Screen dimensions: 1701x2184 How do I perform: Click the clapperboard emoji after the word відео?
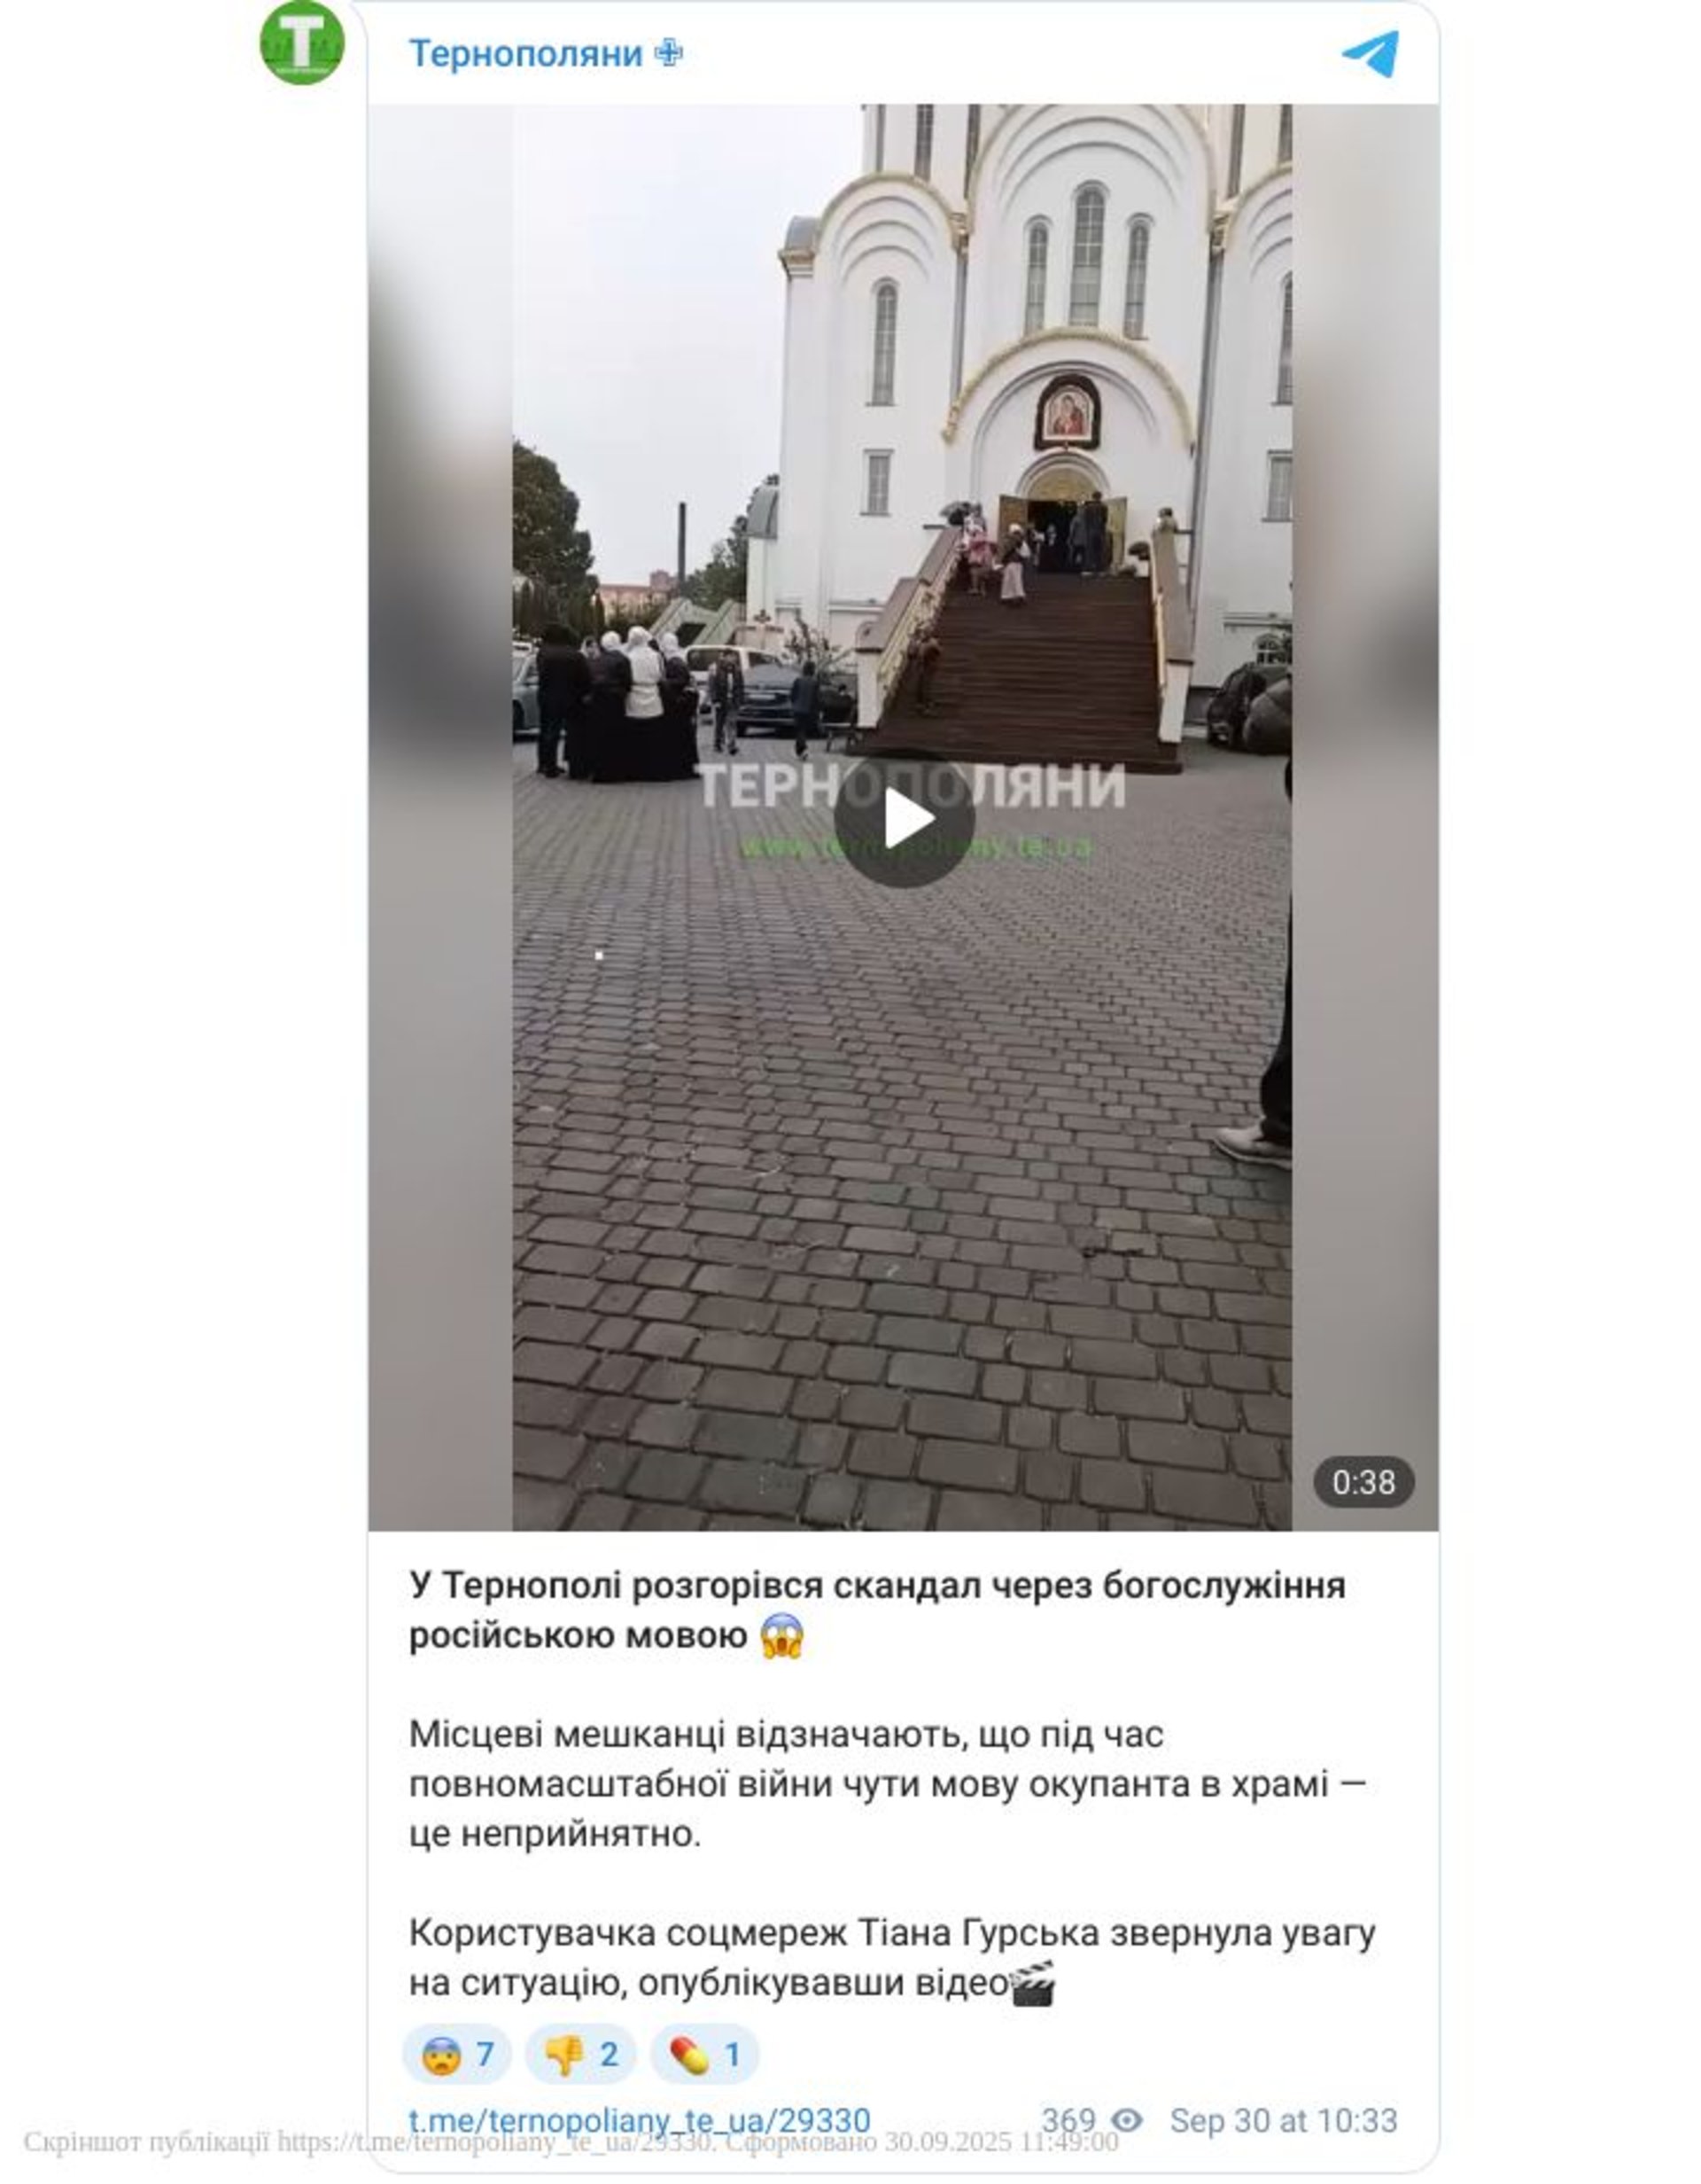pyautogui.click(x=1033, y=1985)
